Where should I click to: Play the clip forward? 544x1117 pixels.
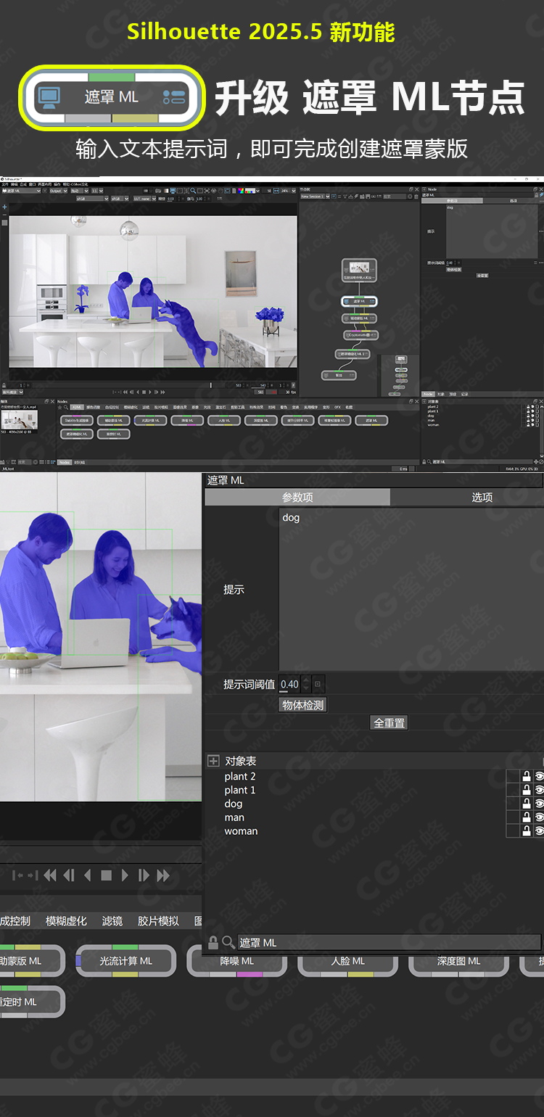[x=125, y=875]
